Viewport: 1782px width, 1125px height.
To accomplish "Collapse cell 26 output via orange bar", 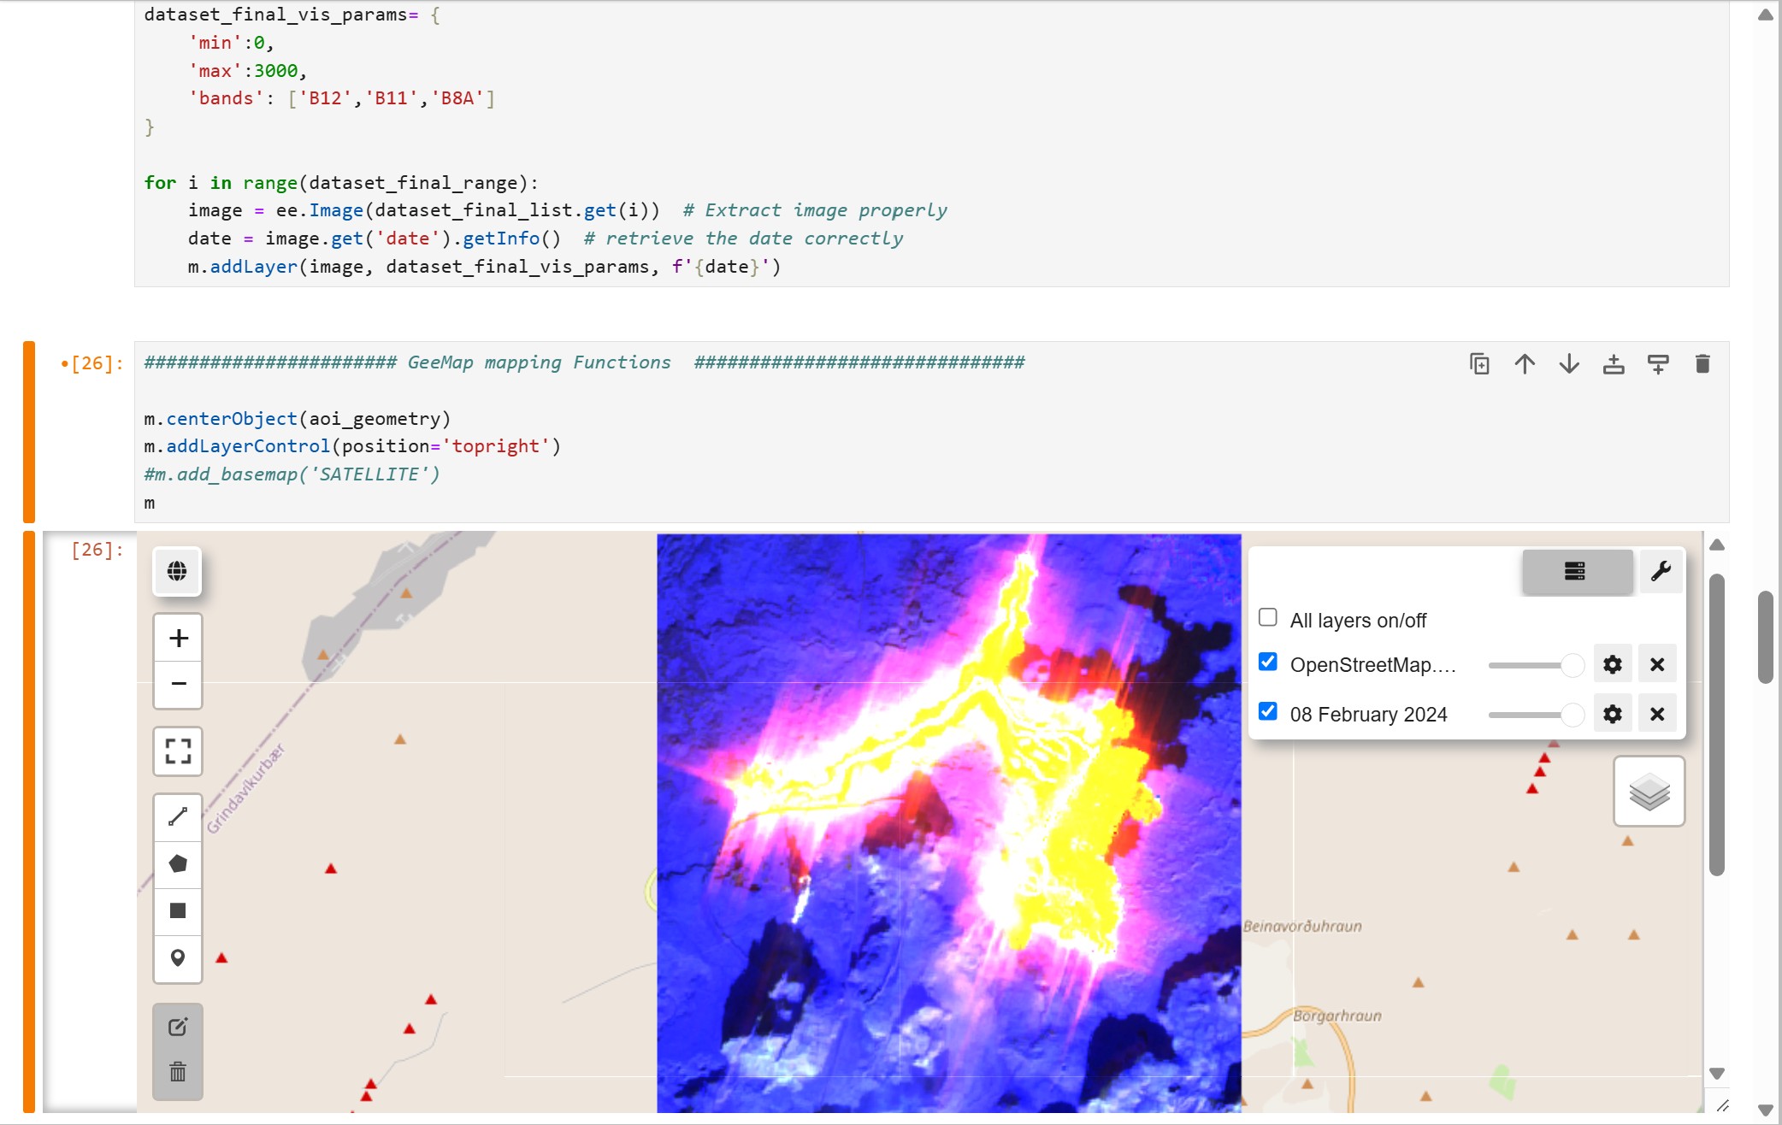I will click(29, 822).
